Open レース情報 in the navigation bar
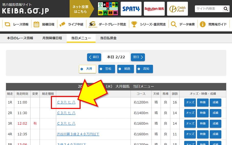The height and width of the screenshot is (145, 232). coord(17,24)
